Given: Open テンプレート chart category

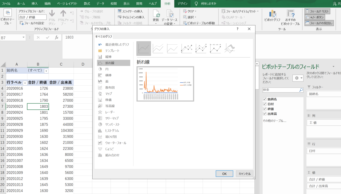Looking at the screenshot, I should tap(114, 51).
